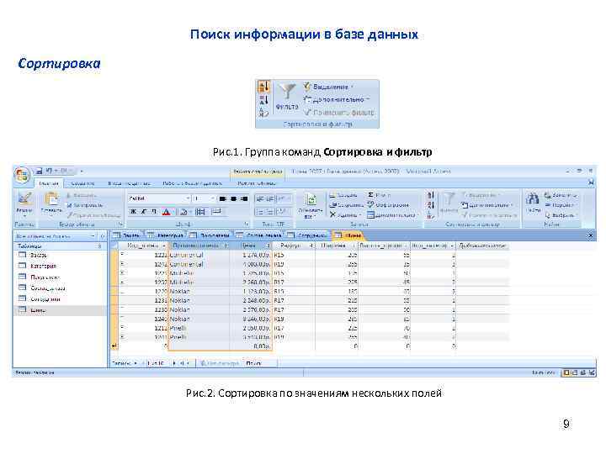Expand first Continental row subdatasheet
The image size is (606, 454).
pos(122,255)
